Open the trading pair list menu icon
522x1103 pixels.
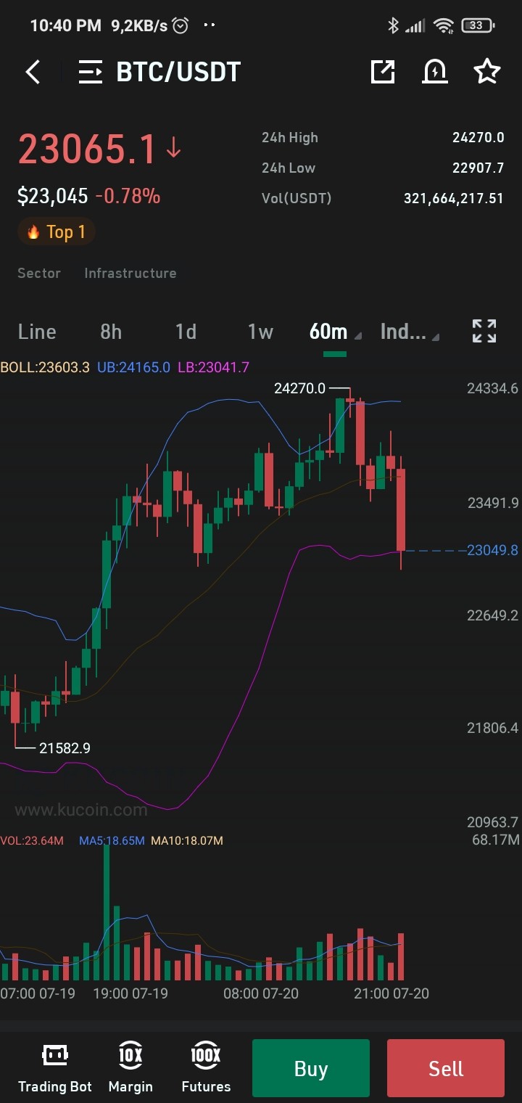[91, 72]
